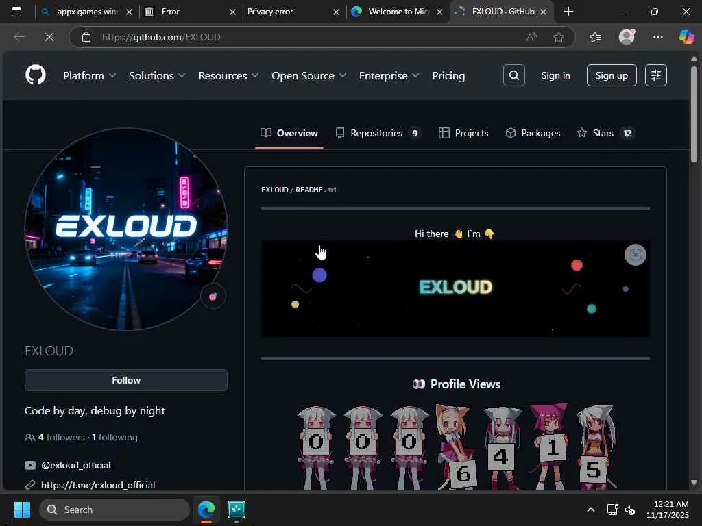Open the Edge profile avatar
This screenshot has width=702, height=526.
(x=627, y=37)
